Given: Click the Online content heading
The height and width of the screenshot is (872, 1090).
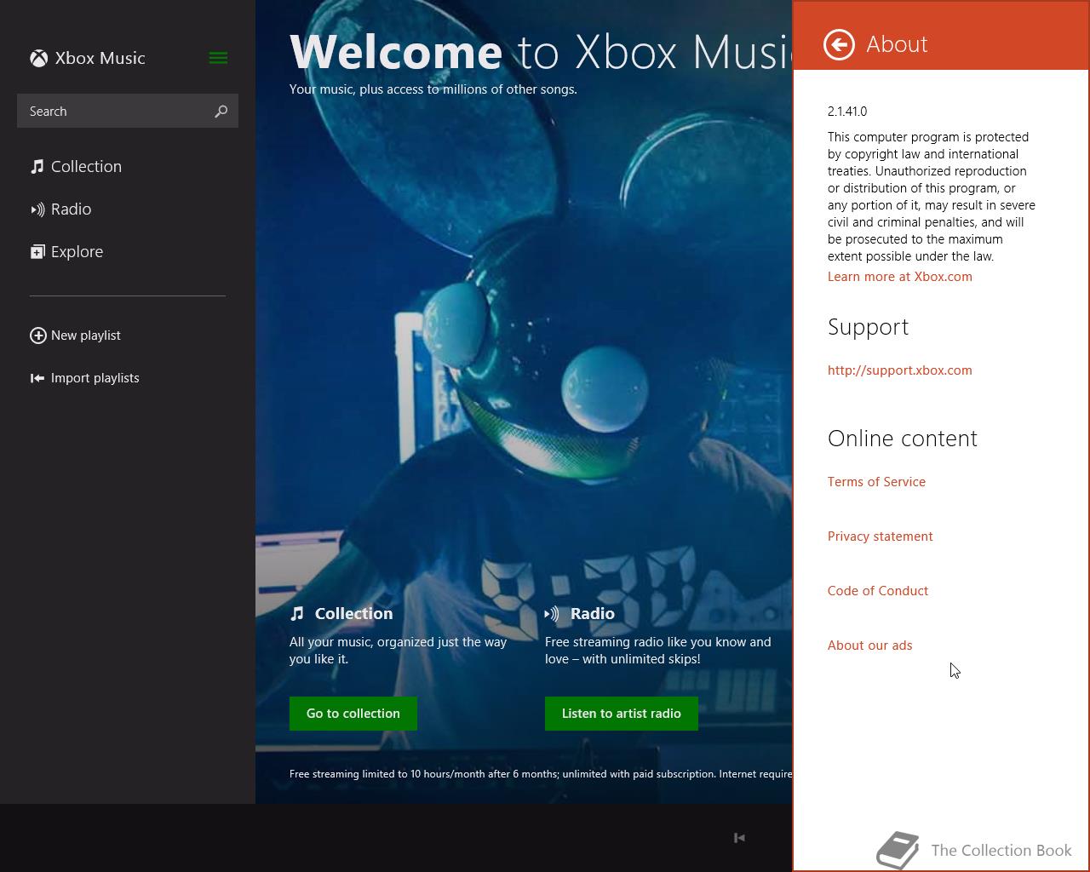Looking at the screenshot, I should click(903, 439).
